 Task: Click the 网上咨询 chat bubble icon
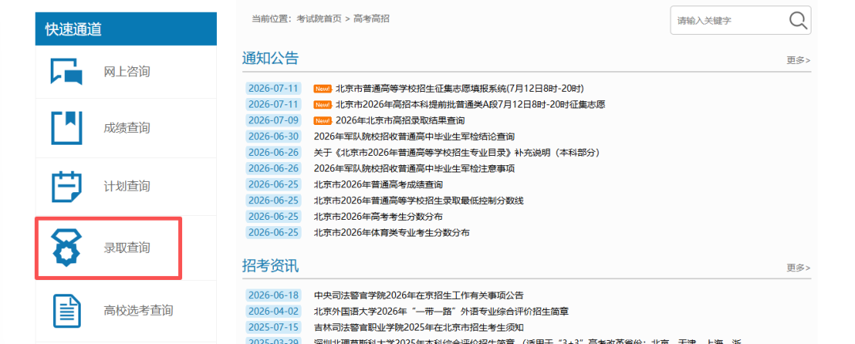[x=66, y=71]
